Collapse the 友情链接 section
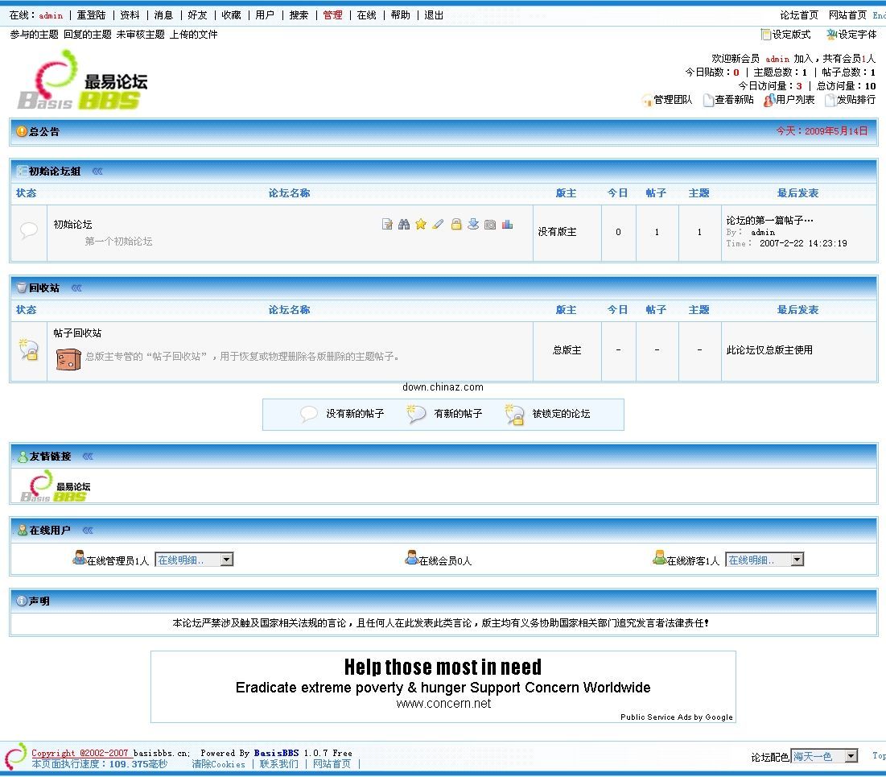Image resolution: width=886 pixels, height=777 pixels. 88,457
